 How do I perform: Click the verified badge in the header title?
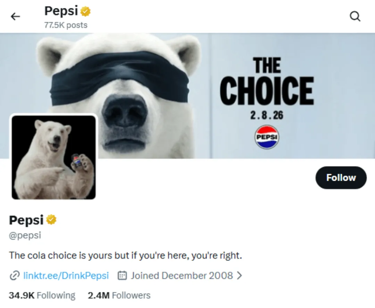(x=85, y=11)
